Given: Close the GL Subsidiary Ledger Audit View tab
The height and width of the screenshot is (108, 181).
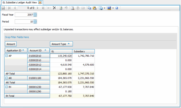Looking at the screenshot, I should click(40, 2).
